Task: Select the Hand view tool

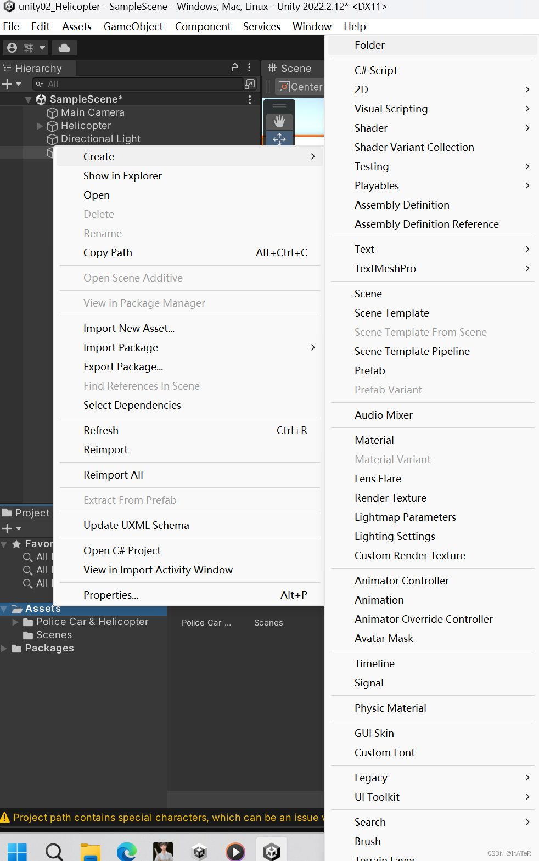Action: coord(279,121)
